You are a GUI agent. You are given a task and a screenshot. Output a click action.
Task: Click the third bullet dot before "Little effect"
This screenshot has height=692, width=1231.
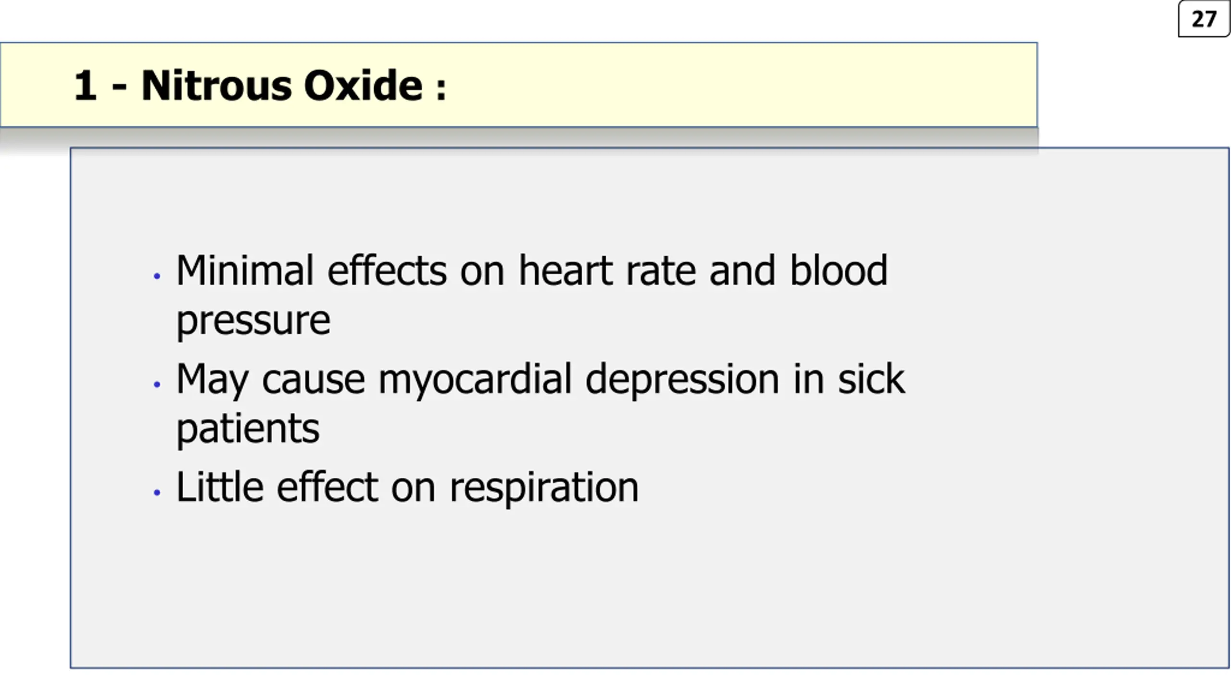point(156,492)
